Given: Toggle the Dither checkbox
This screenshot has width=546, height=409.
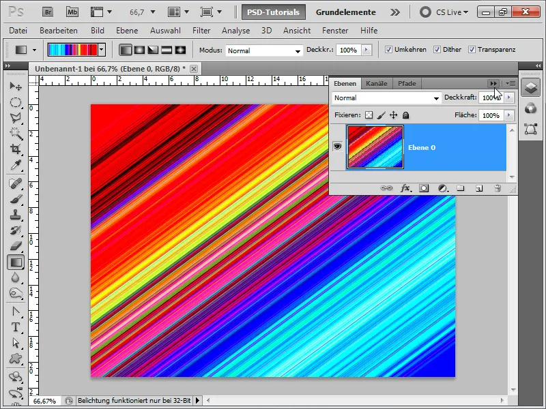Looking at the screenshot, I should coord(437,49).
